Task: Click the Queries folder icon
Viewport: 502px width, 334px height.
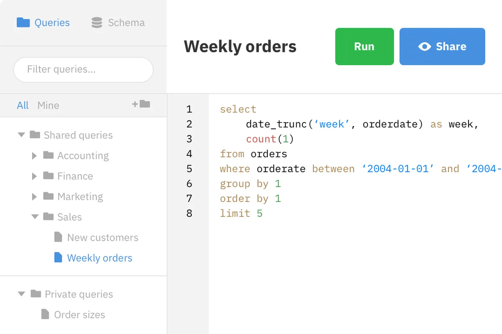Action: click(23, 22)
